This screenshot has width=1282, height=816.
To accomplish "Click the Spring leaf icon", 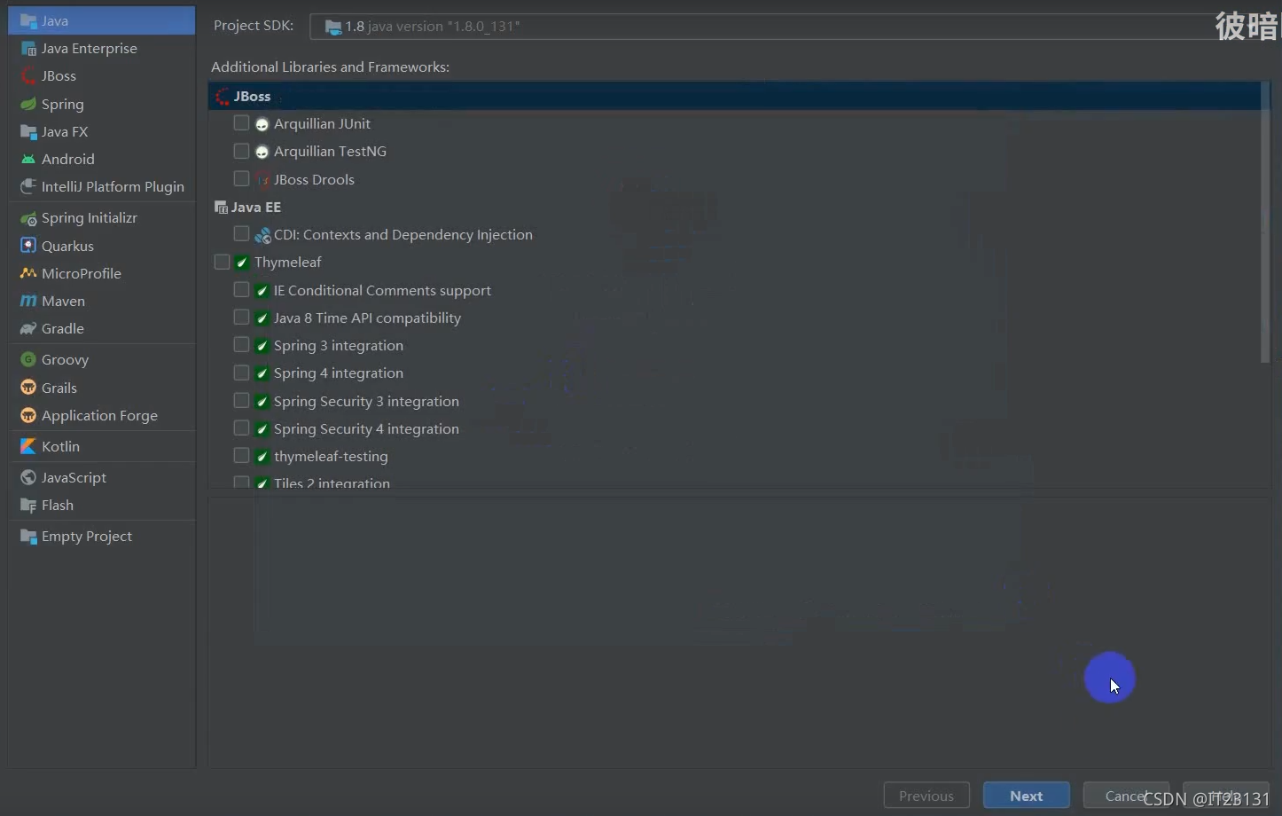I will tap(28, 104).
